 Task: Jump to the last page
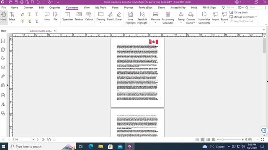point(43,140)
